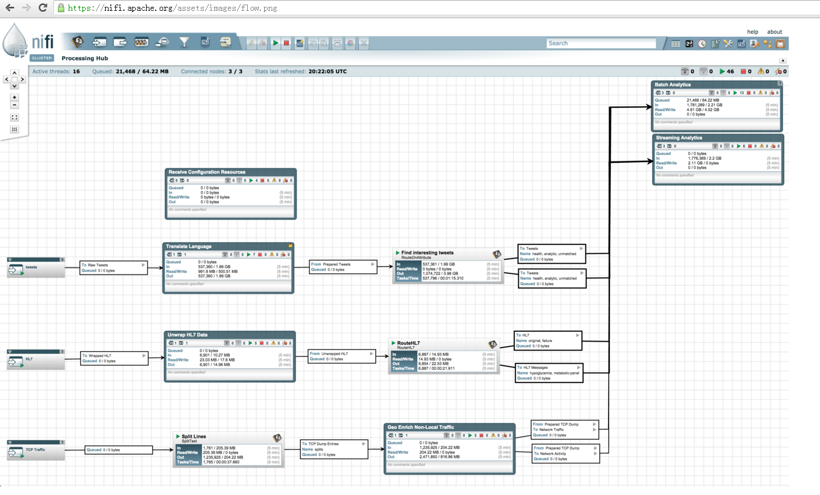The width and height of the screenshot is (820, 495).
Task: Pan the canvas right with the arrow
Action: coord(22,80)
